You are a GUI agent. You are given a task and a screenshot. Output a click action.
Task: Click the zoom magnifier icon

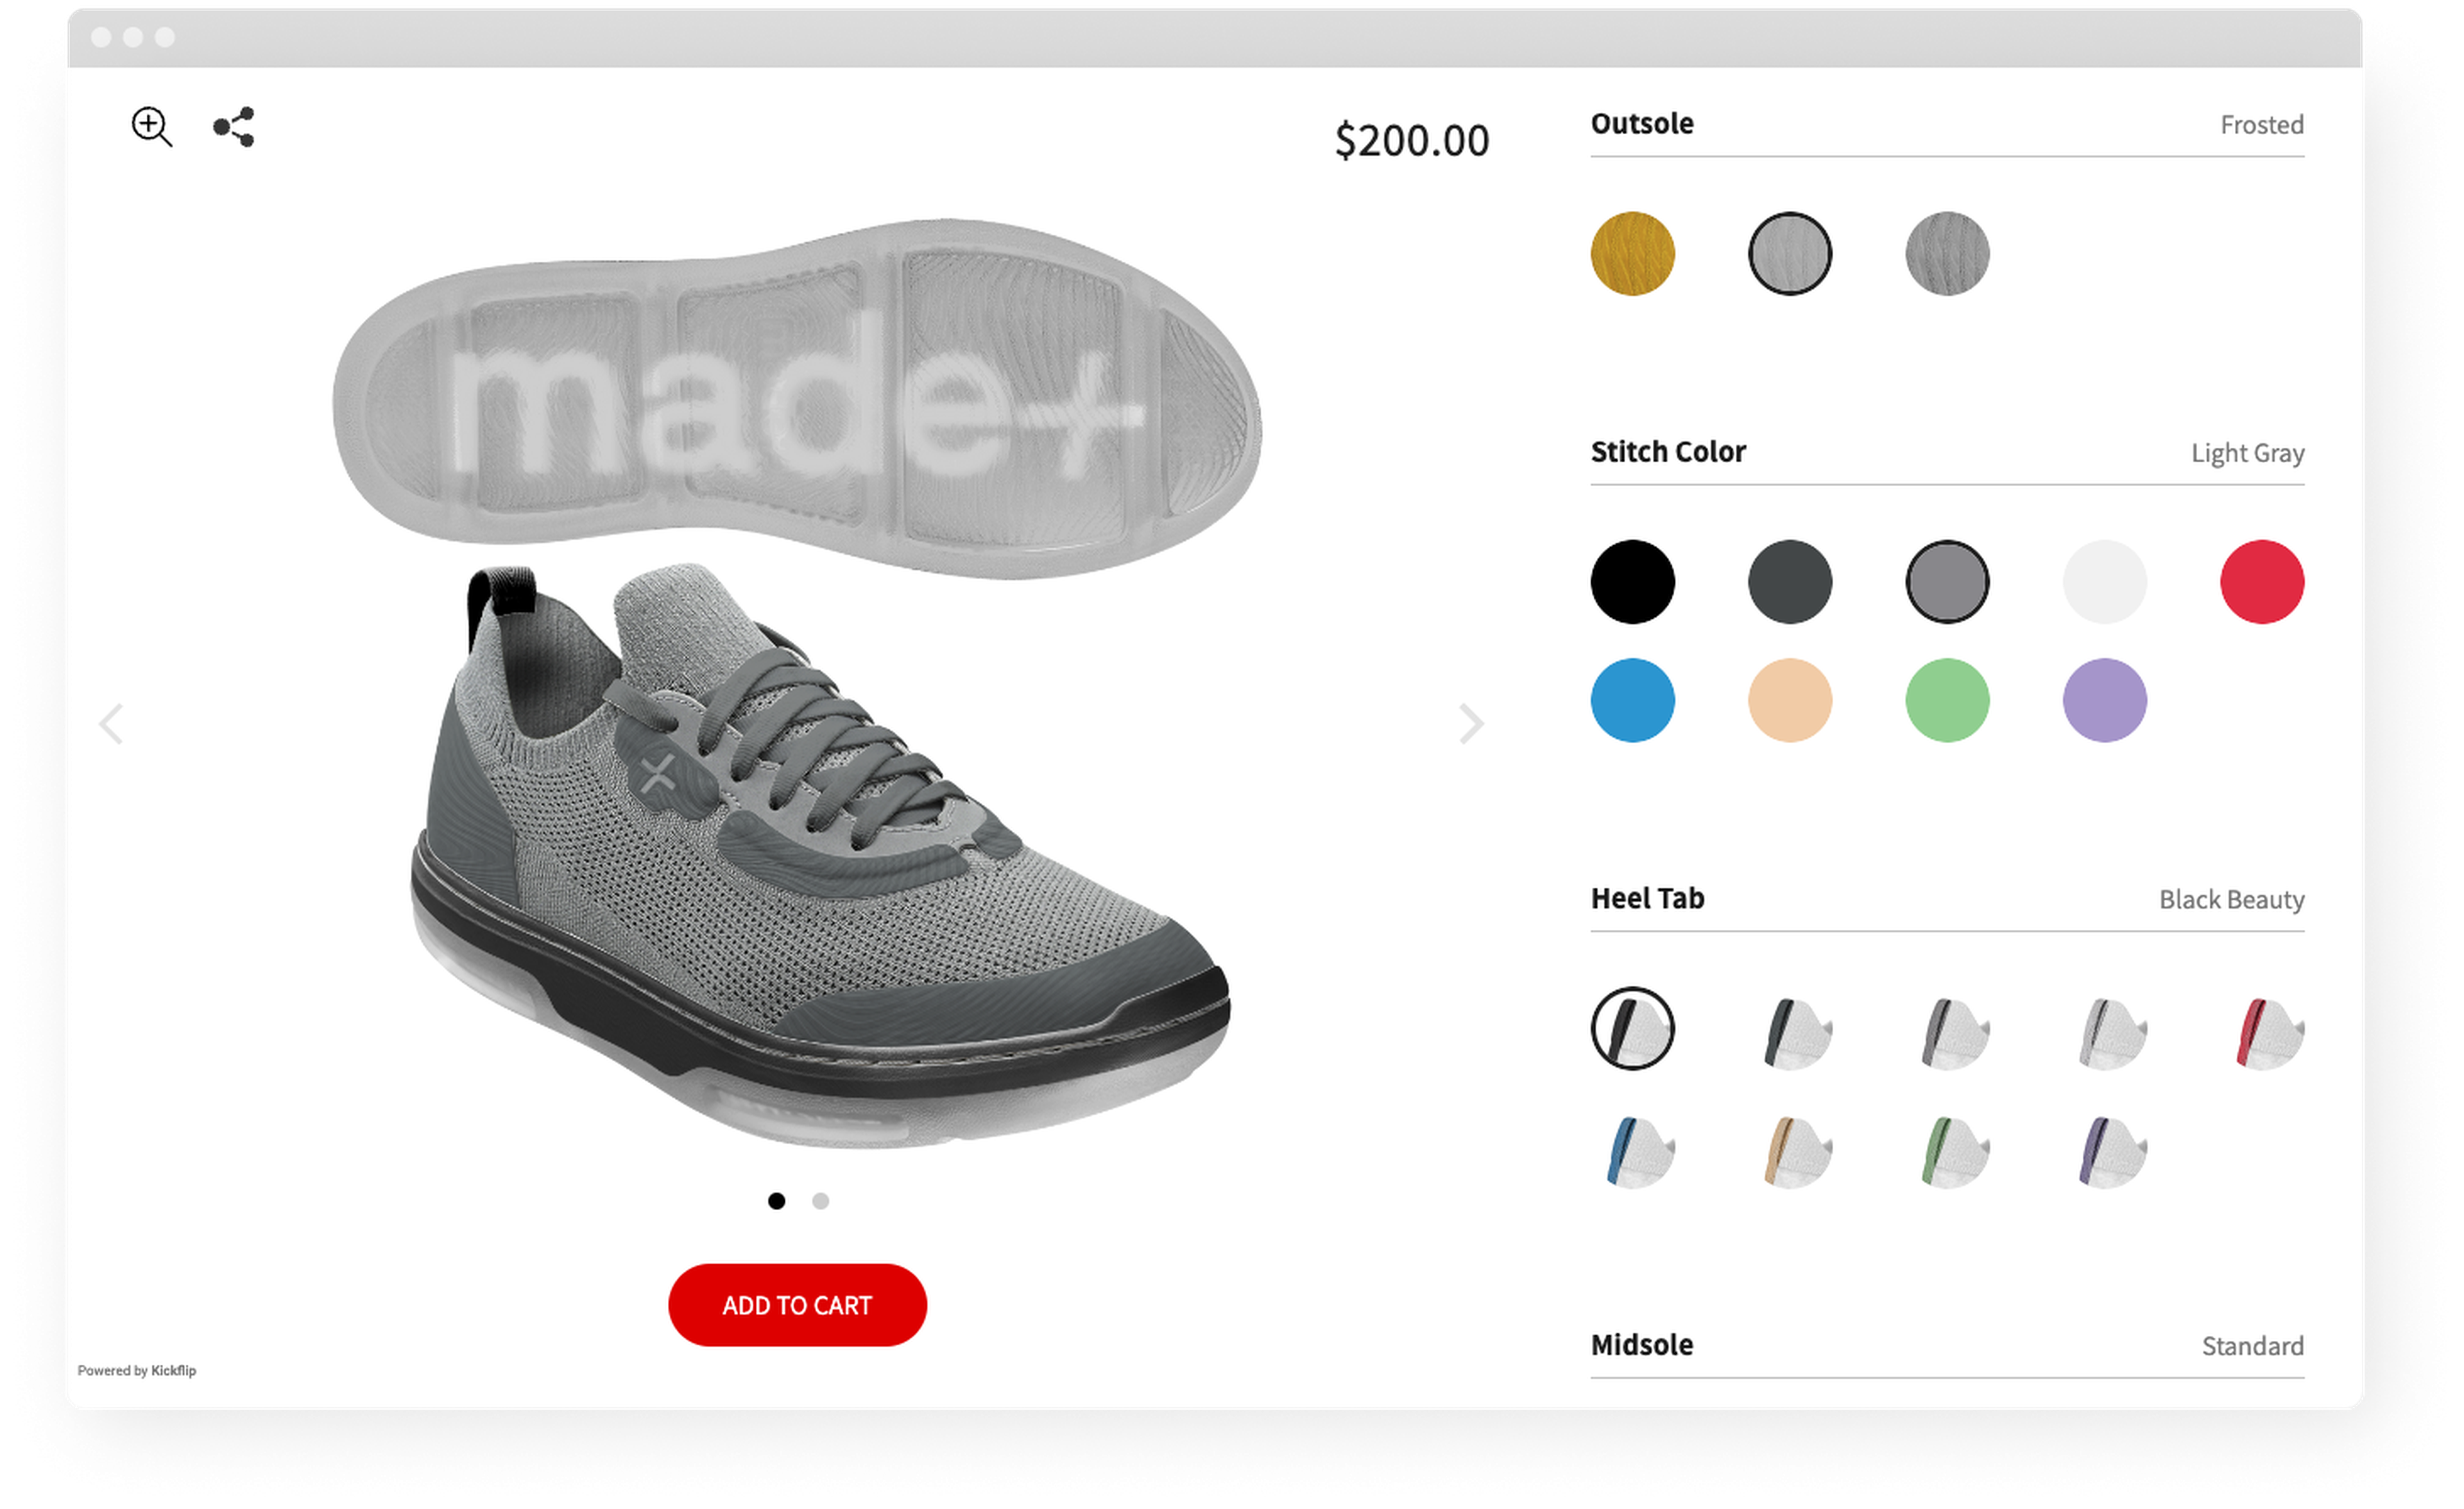click(152, 128)
